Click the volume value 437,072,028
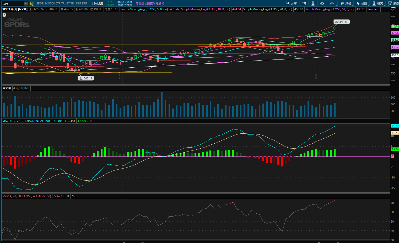Image resolution: width=399 pixels, height=243 pixels. coord(21,88)
